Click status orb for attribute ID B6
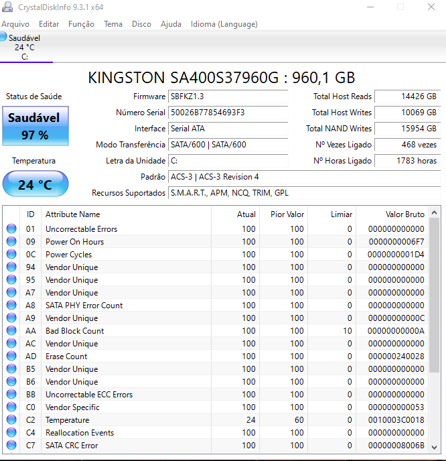 coord(11,381)
